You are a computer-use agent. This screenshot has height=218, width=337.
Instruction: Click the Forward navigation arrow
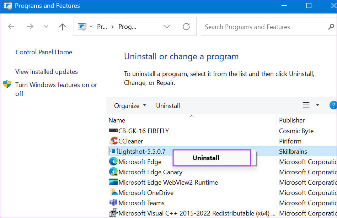30,27
